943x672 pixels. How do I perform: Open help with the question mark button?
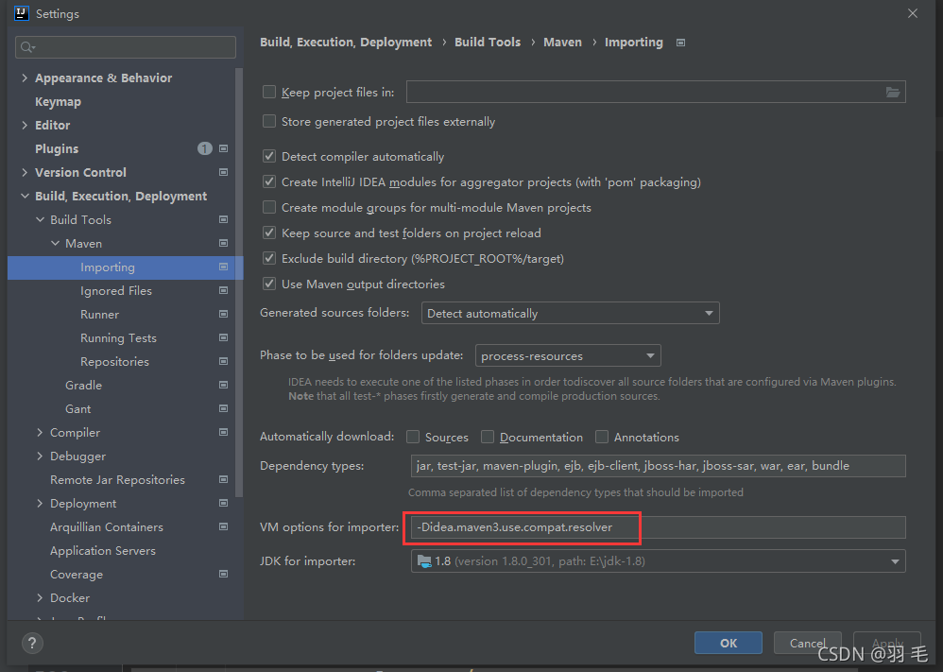[32, 643]
